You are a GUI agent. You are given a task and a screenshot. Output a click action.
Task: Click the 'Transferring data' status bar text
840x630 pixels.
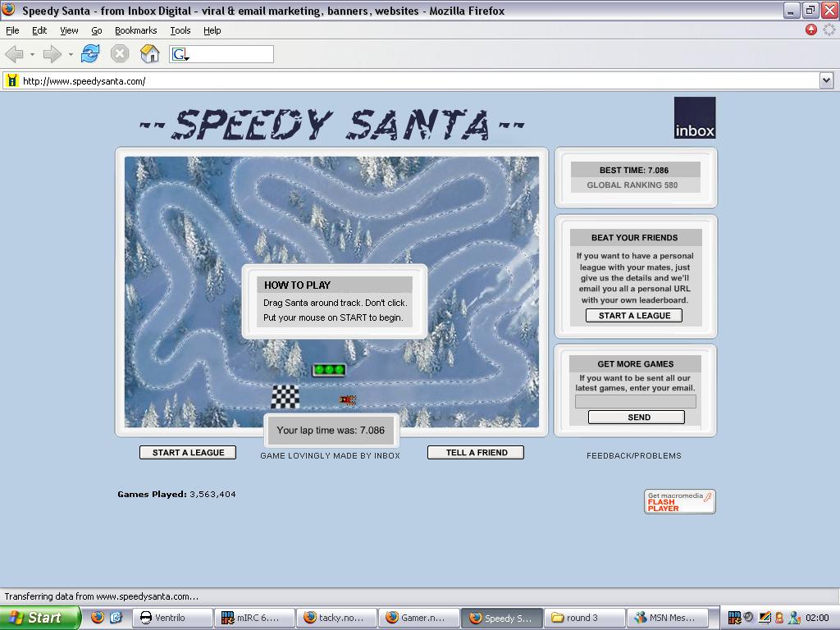tap(101, 596)
